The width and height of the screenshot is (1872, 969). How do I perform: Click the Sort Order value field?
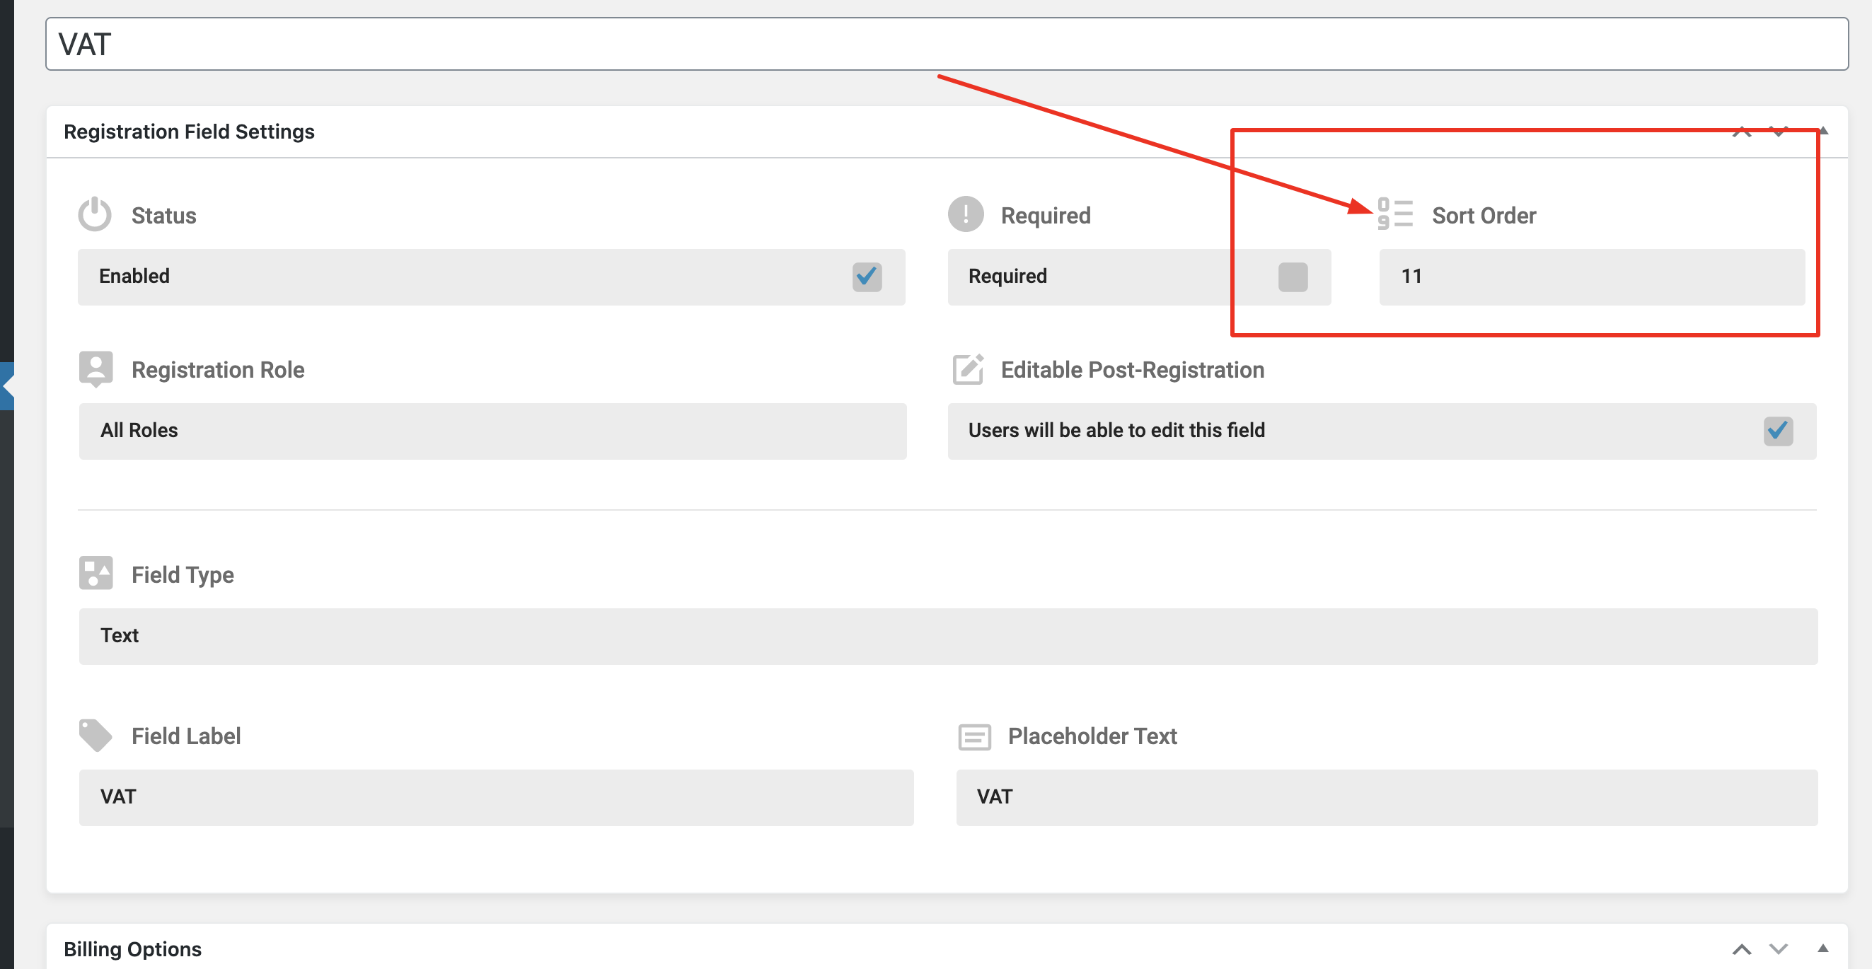[x=1593, y=277]
